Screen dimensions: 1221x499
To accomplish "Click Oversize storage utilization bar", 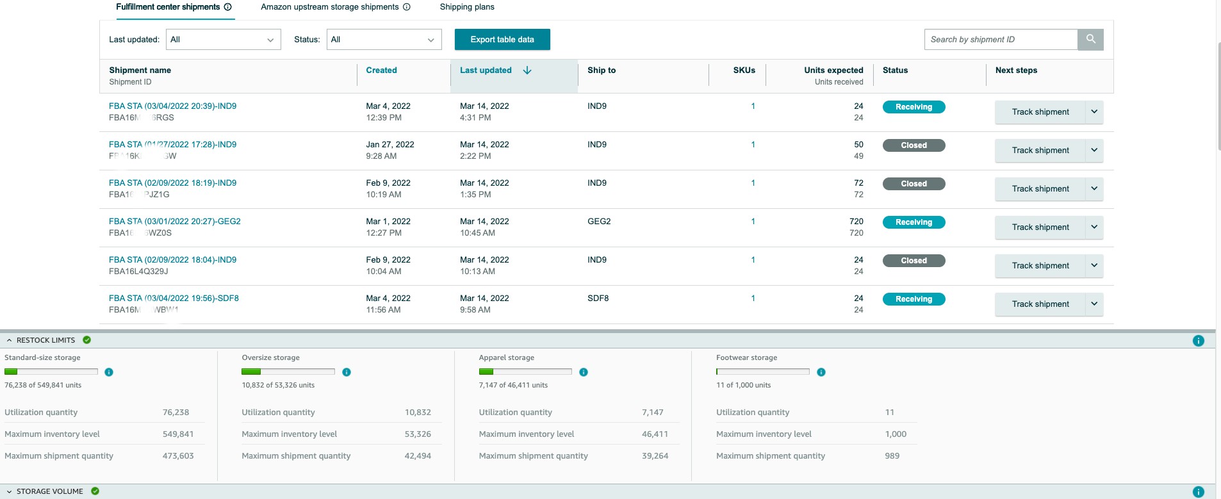I will click(x=288, y=372).
